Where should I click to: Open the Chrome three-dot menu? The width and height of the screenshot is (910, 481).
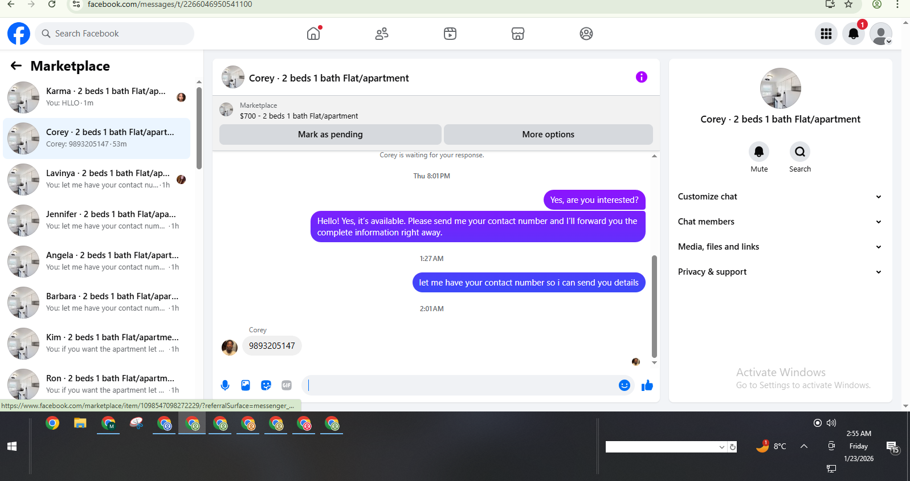897,5
